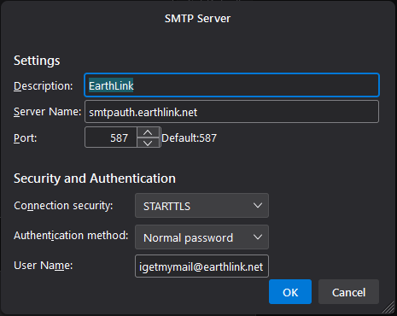Click the Description label
The image size is (397, 316).
[44, 86]
